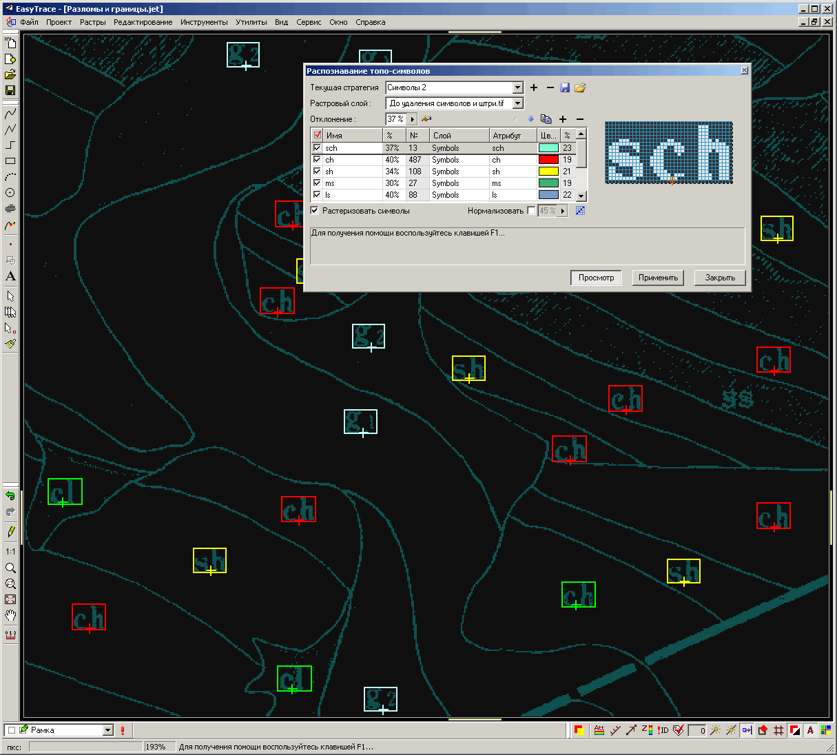Activate the zoom magnifier tool

coord(10,568)
